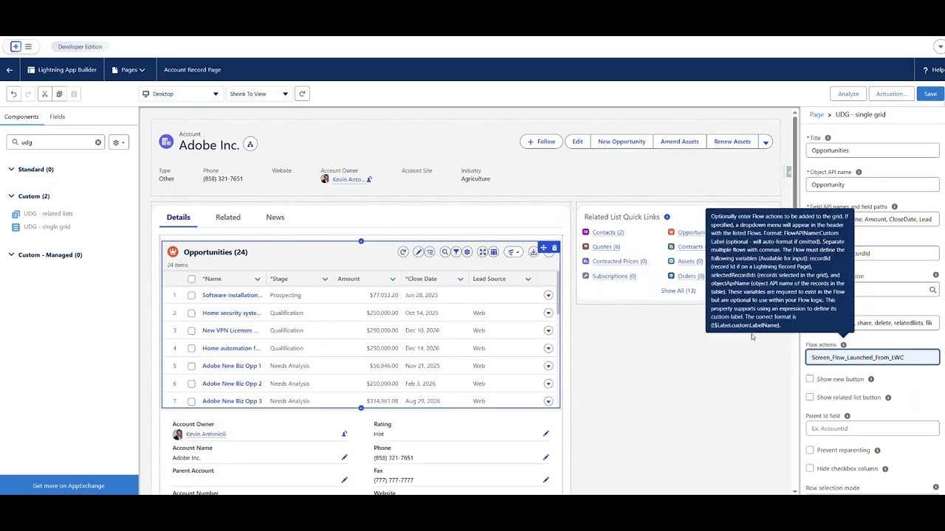The width and height of the screenshot is (945, 531).
Task: Click the pencil edit icon for the Fax field
Action: [x=546, y=480]
